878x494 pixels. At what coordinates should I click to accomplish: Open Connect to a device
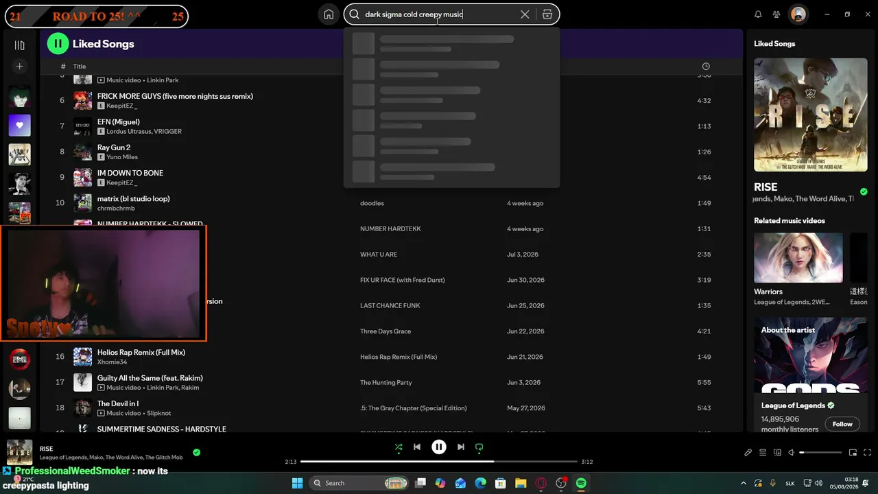pyautogui.click(x=777, y=453)
